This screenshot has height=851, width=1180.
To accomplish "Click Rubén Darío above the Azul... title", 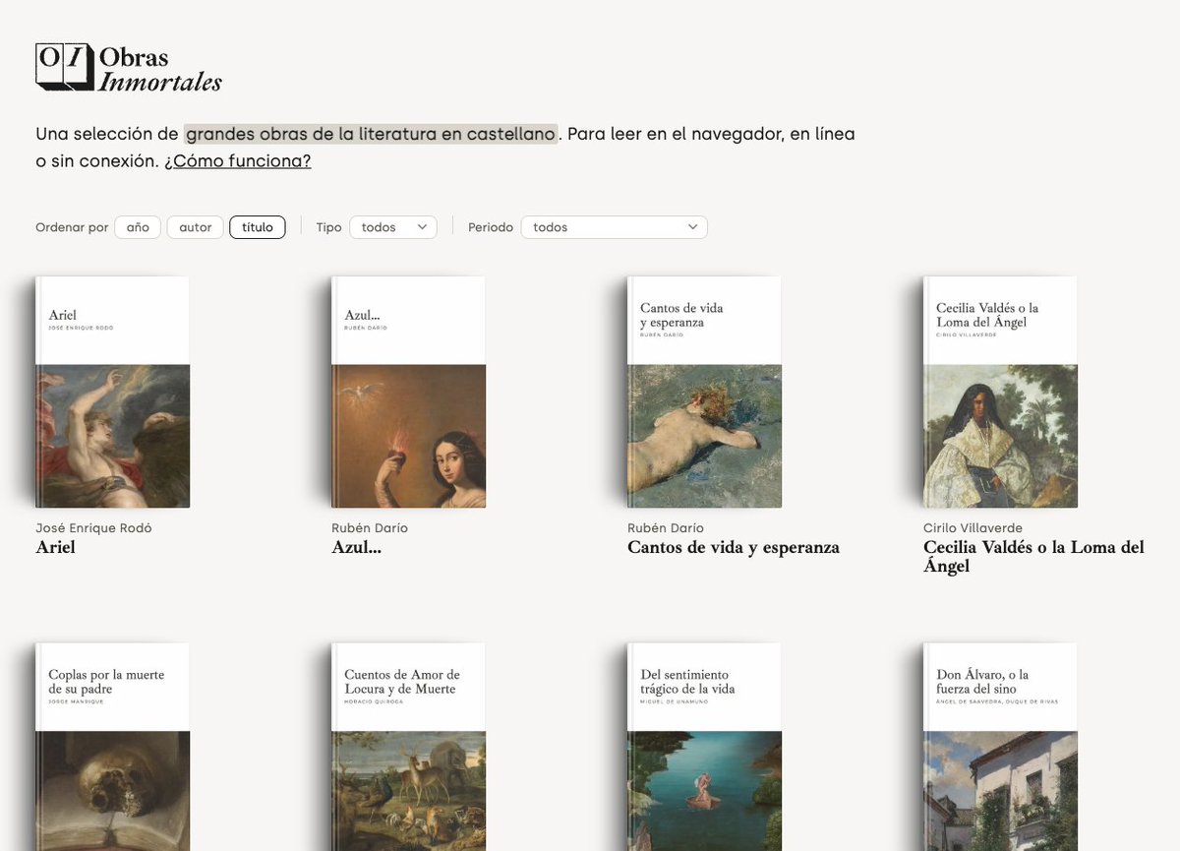I will pyautogui.click(x=370, y=528).
